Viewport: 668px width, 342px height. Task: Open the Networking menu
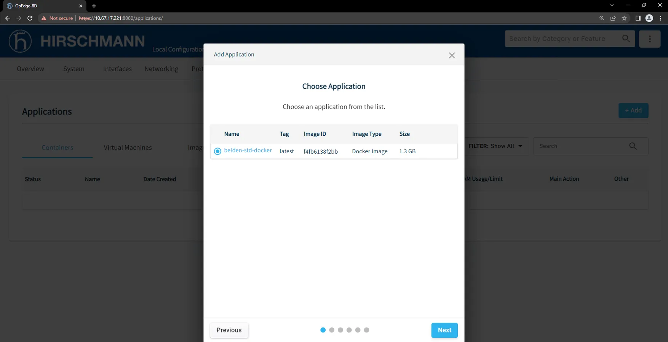point(161,69)
